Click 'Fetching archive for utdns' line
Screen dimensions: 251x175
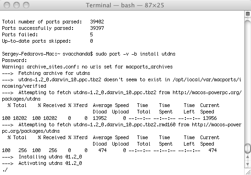(46, 73)
